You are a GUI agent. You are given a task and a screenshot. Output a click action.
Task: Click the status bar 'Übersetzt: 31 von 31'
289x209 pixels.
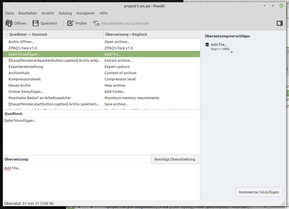click(x=29, y=203)
